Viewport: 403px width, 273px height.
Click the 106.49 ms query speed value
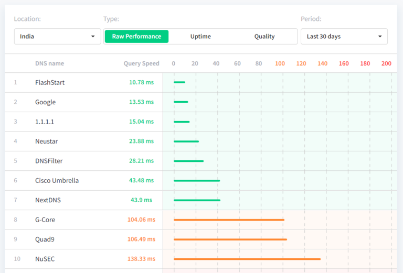pyautogui.click(x=141, y=239)
